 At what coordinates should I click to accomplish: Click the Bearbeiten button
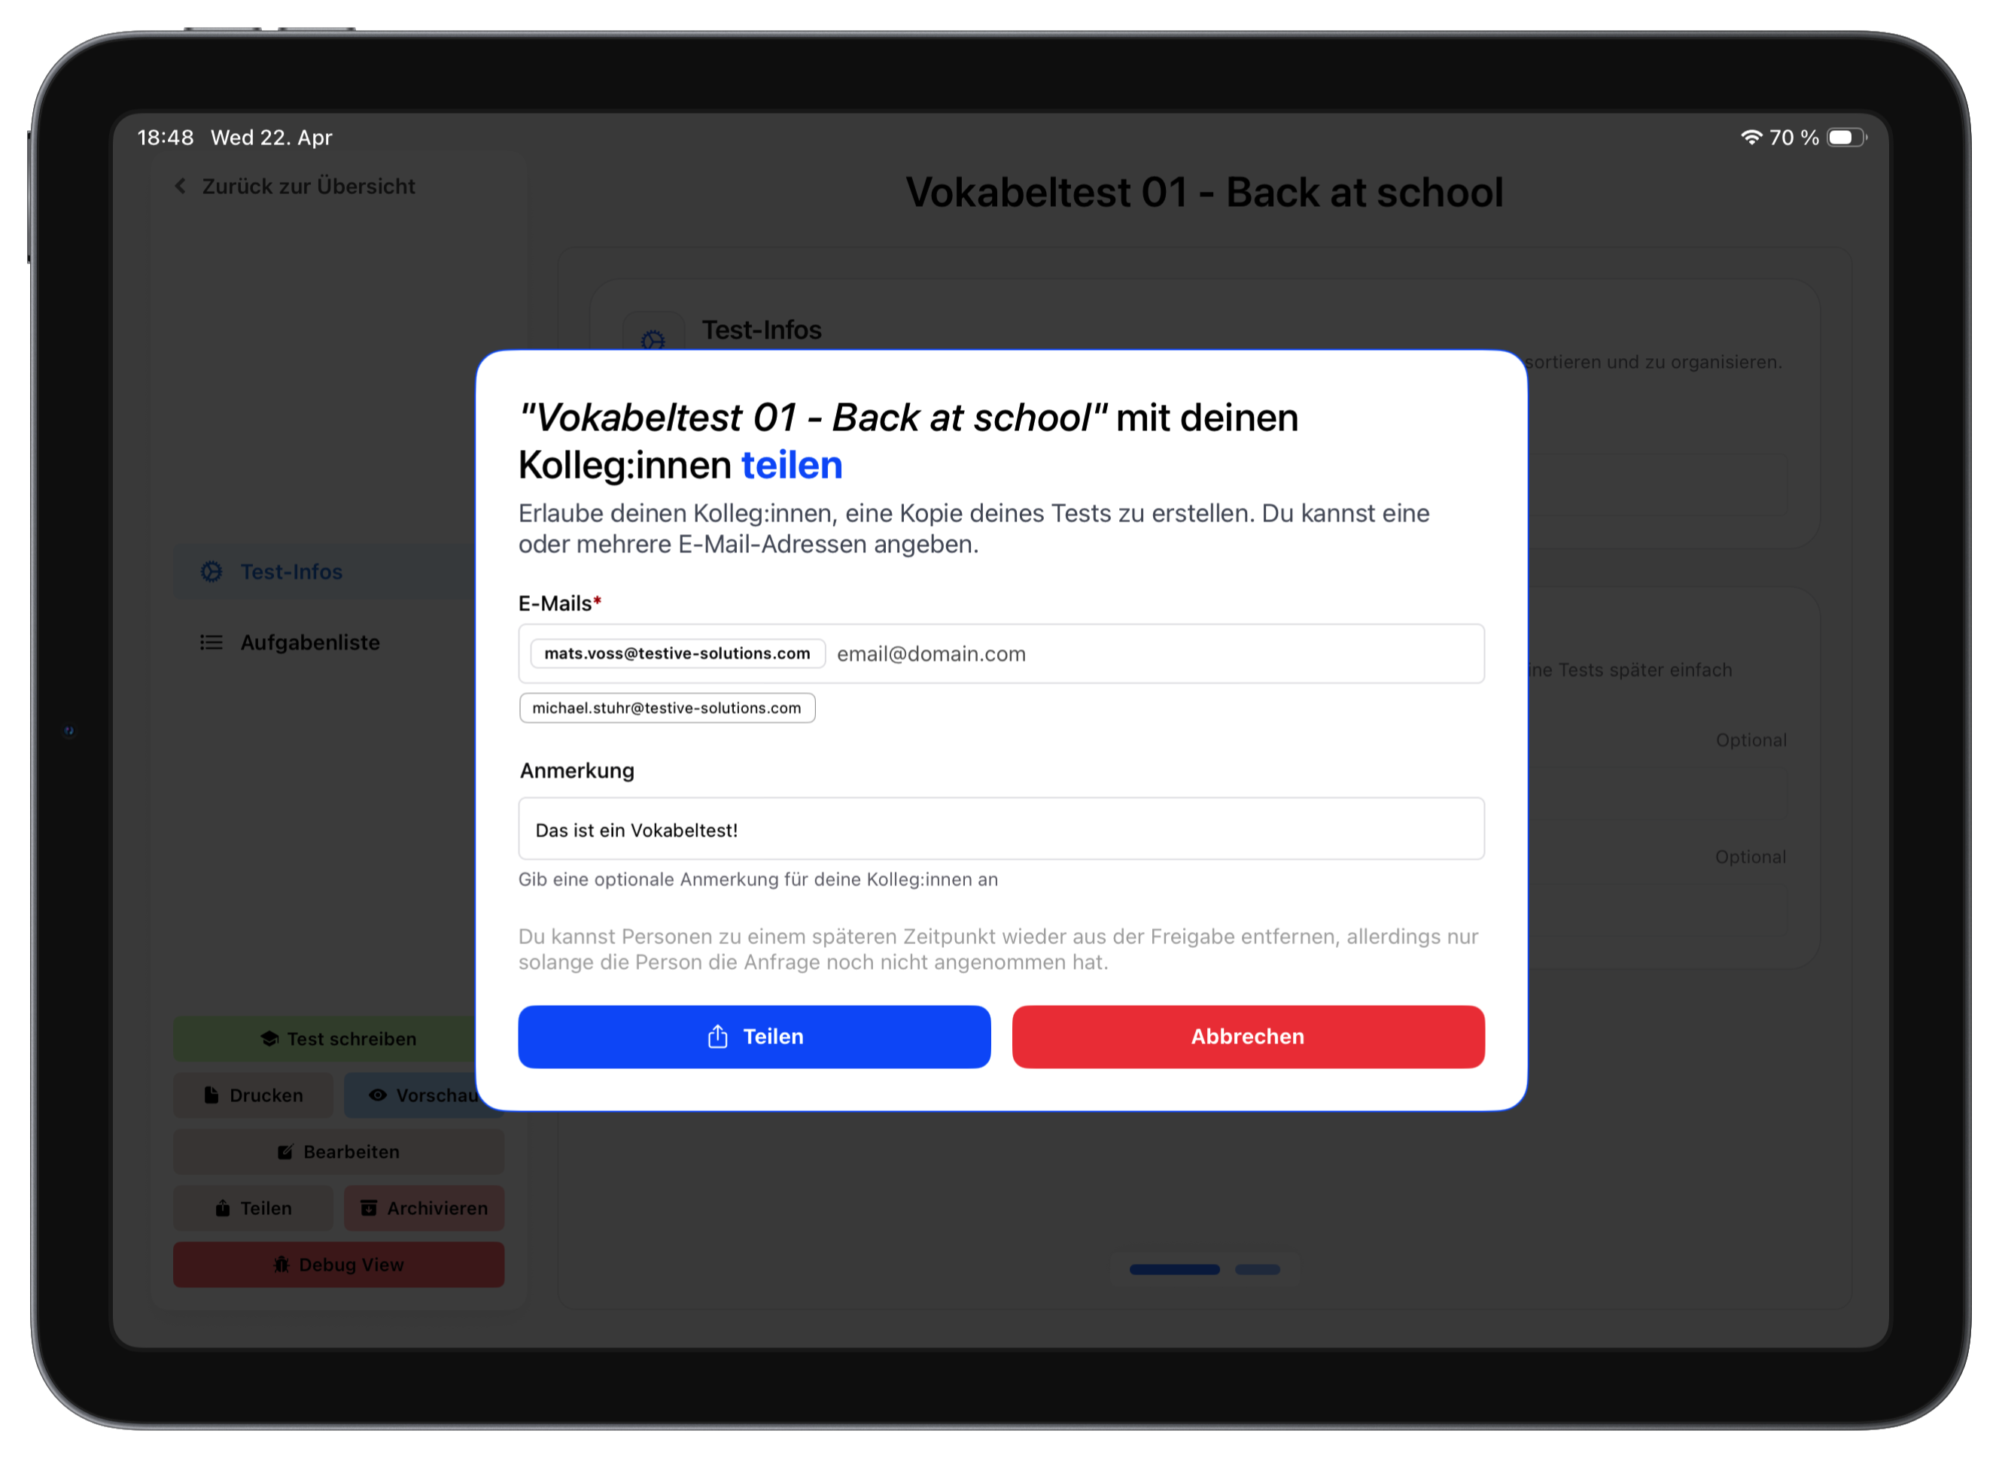tap(339, 1153)
